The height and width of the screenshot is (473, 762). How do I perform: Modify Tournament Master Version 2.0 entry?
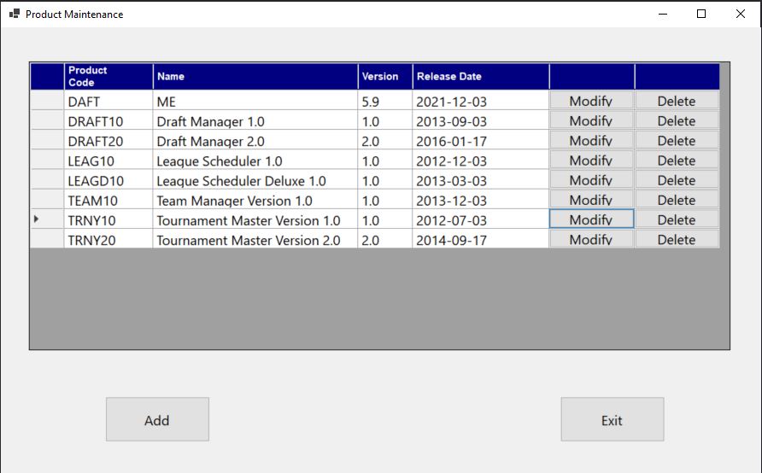[591, 240]
